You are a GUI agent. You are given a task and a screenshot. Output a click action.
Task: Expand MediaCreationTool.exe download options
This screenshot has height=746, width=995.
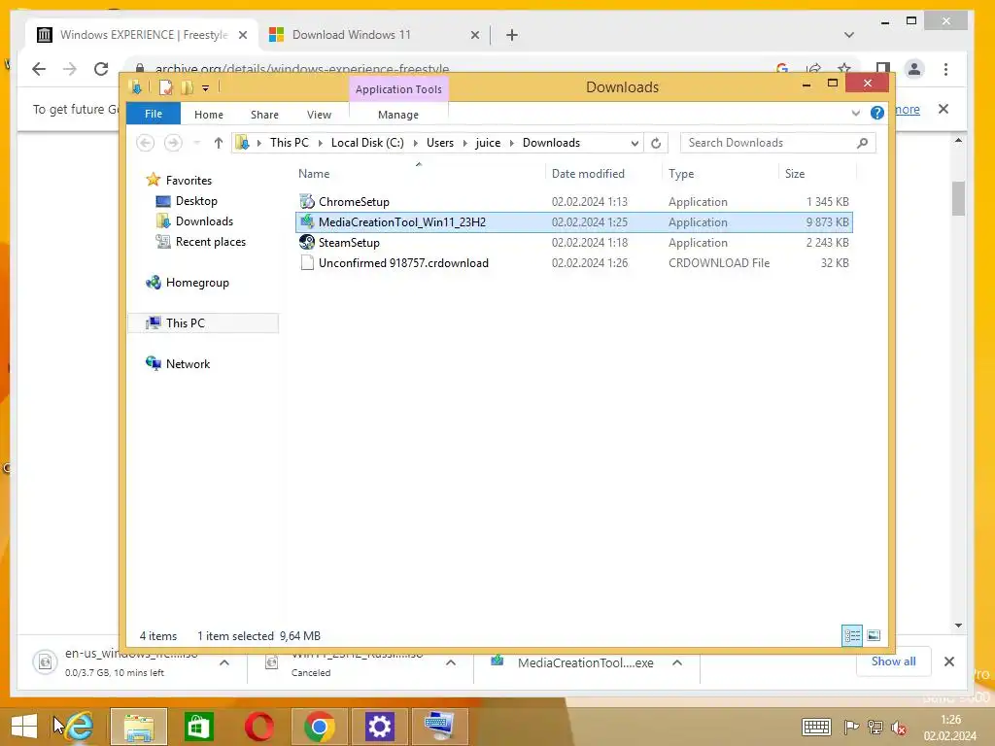[677, 662]
